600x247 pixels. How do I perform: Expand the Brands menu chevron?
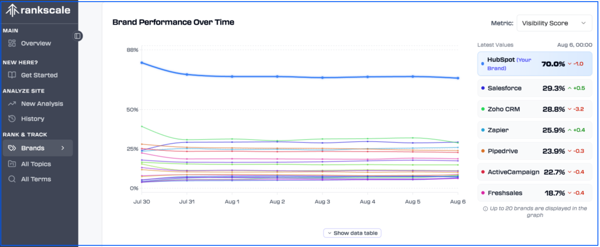tap(63, 148)
